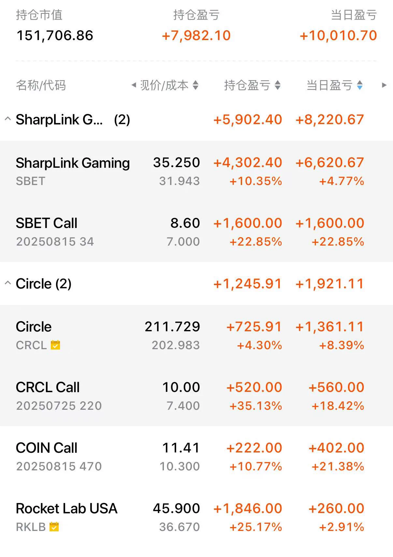
Task: Tap the calendar badge next to RKLB
Action: (x=54, y=526)
